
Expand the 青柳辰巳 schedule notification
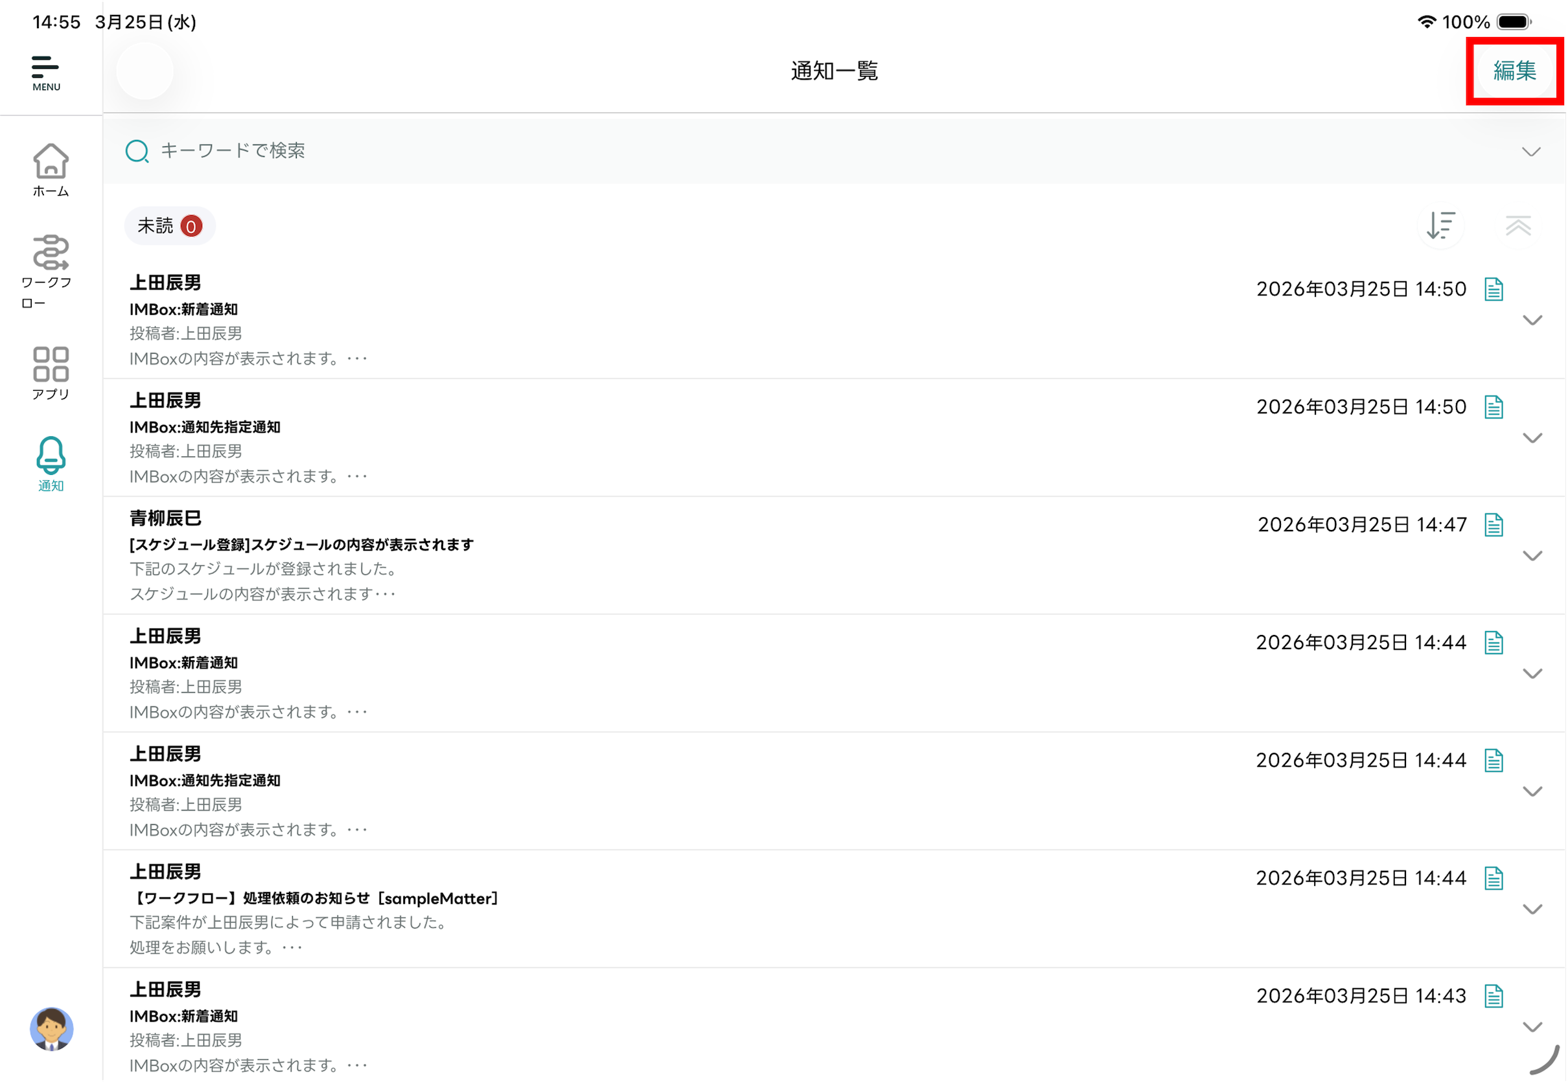[x=1532, y=556]
